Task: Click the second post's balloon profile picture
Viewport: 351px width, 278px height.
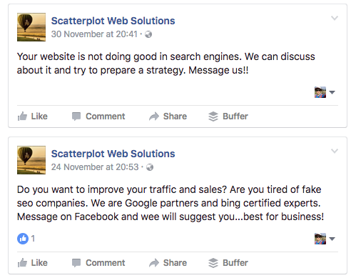Action: coord(31,160)
